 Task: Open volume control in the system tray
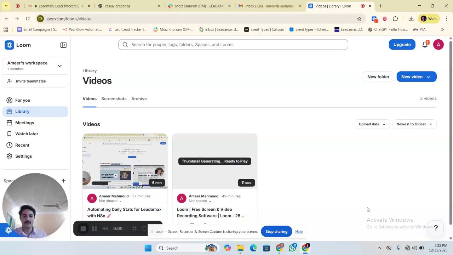414,248
